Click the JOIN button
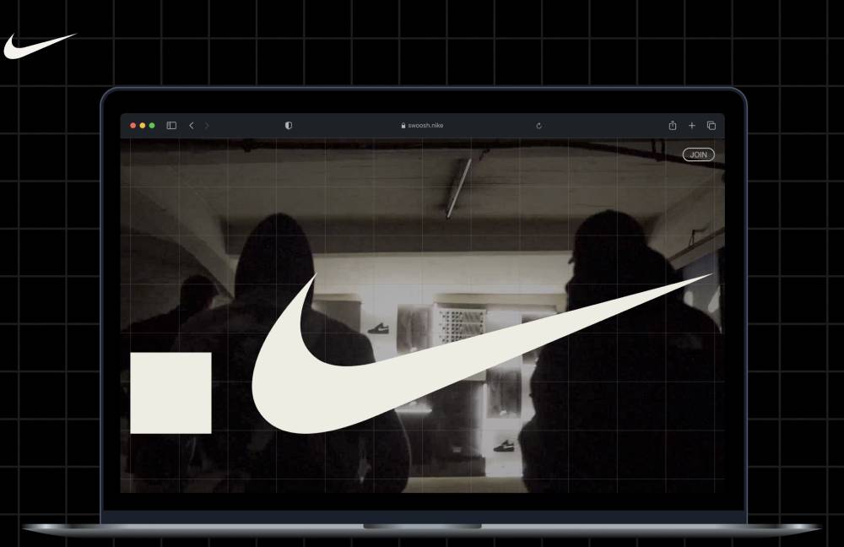Viewport: 844px width, 547px height. pyautogui.click(x=698, y=154)
